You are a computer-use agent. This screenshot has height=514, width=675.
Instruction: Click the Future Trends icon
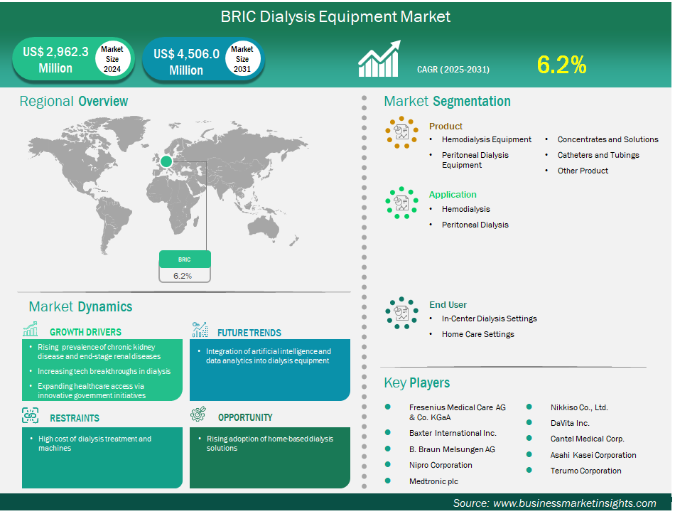click(200, 331)
